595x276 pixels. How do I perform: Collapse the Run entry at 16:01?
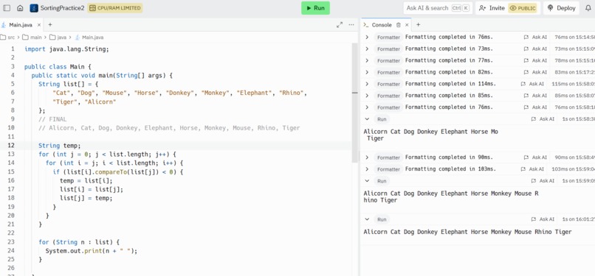click(367, 219)
